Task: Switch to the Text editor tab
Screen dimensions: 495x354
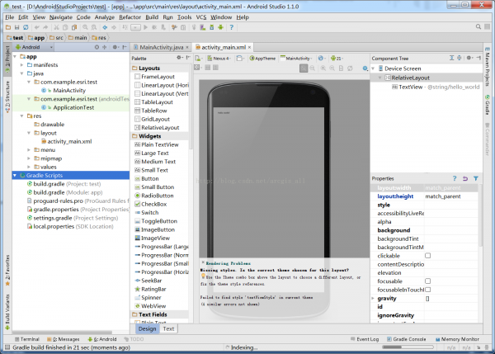Action: click(x=168, y=328)
